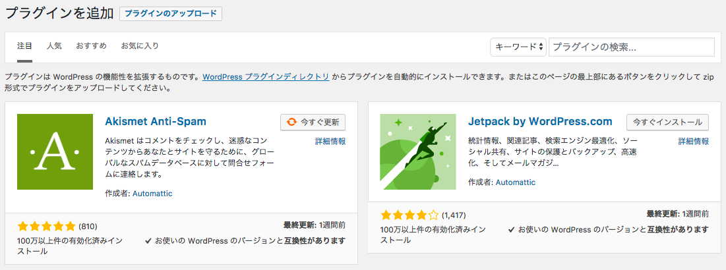Open the Akismet Anti-Spam title link
The image size is (726, 270).
click(x=156, y=122)
